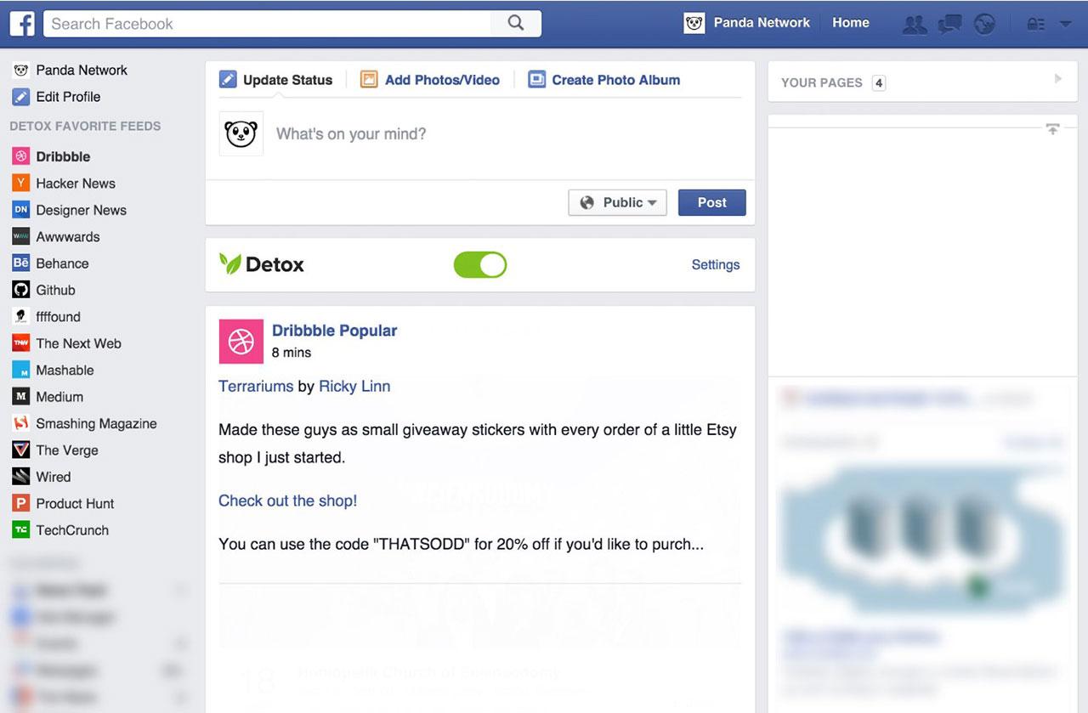Open the Public audience dropdown
Image resolution: width=1088 pixels, height=713 pixels.
point(618,202)
